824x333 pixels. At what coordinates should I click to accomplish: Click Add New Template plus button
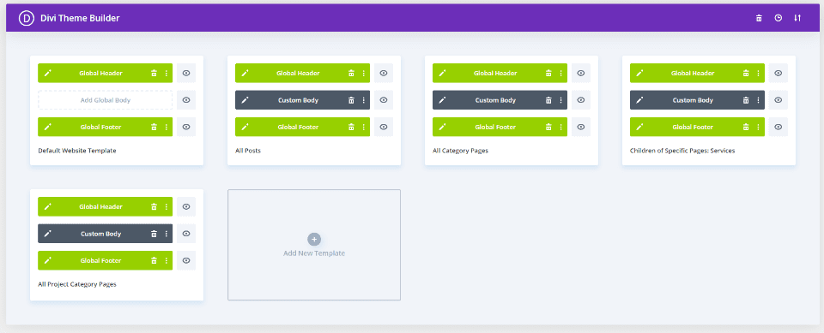[314, 239]
